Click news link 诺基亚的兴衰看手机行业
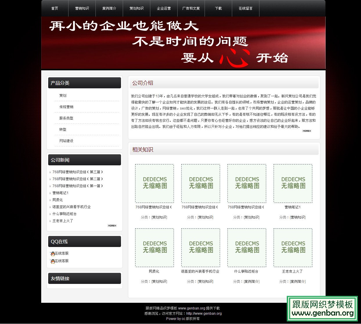This screenshot has width=361, height=324. (x=72, y=207)
